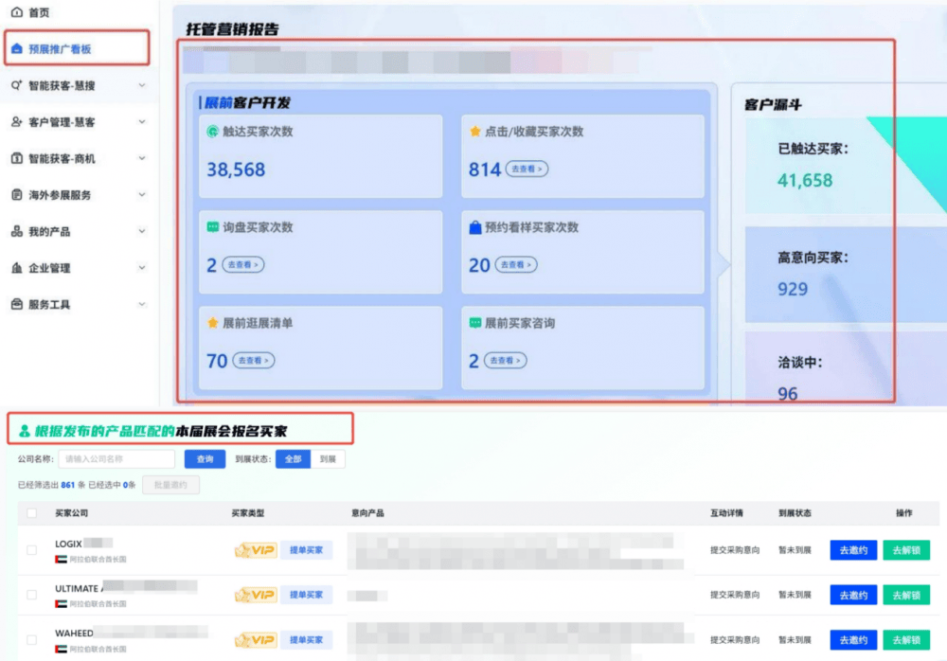Click the 服务工具 toolbox icon
The width and height of the screenshot is (947, 661).
click(16, 304)
